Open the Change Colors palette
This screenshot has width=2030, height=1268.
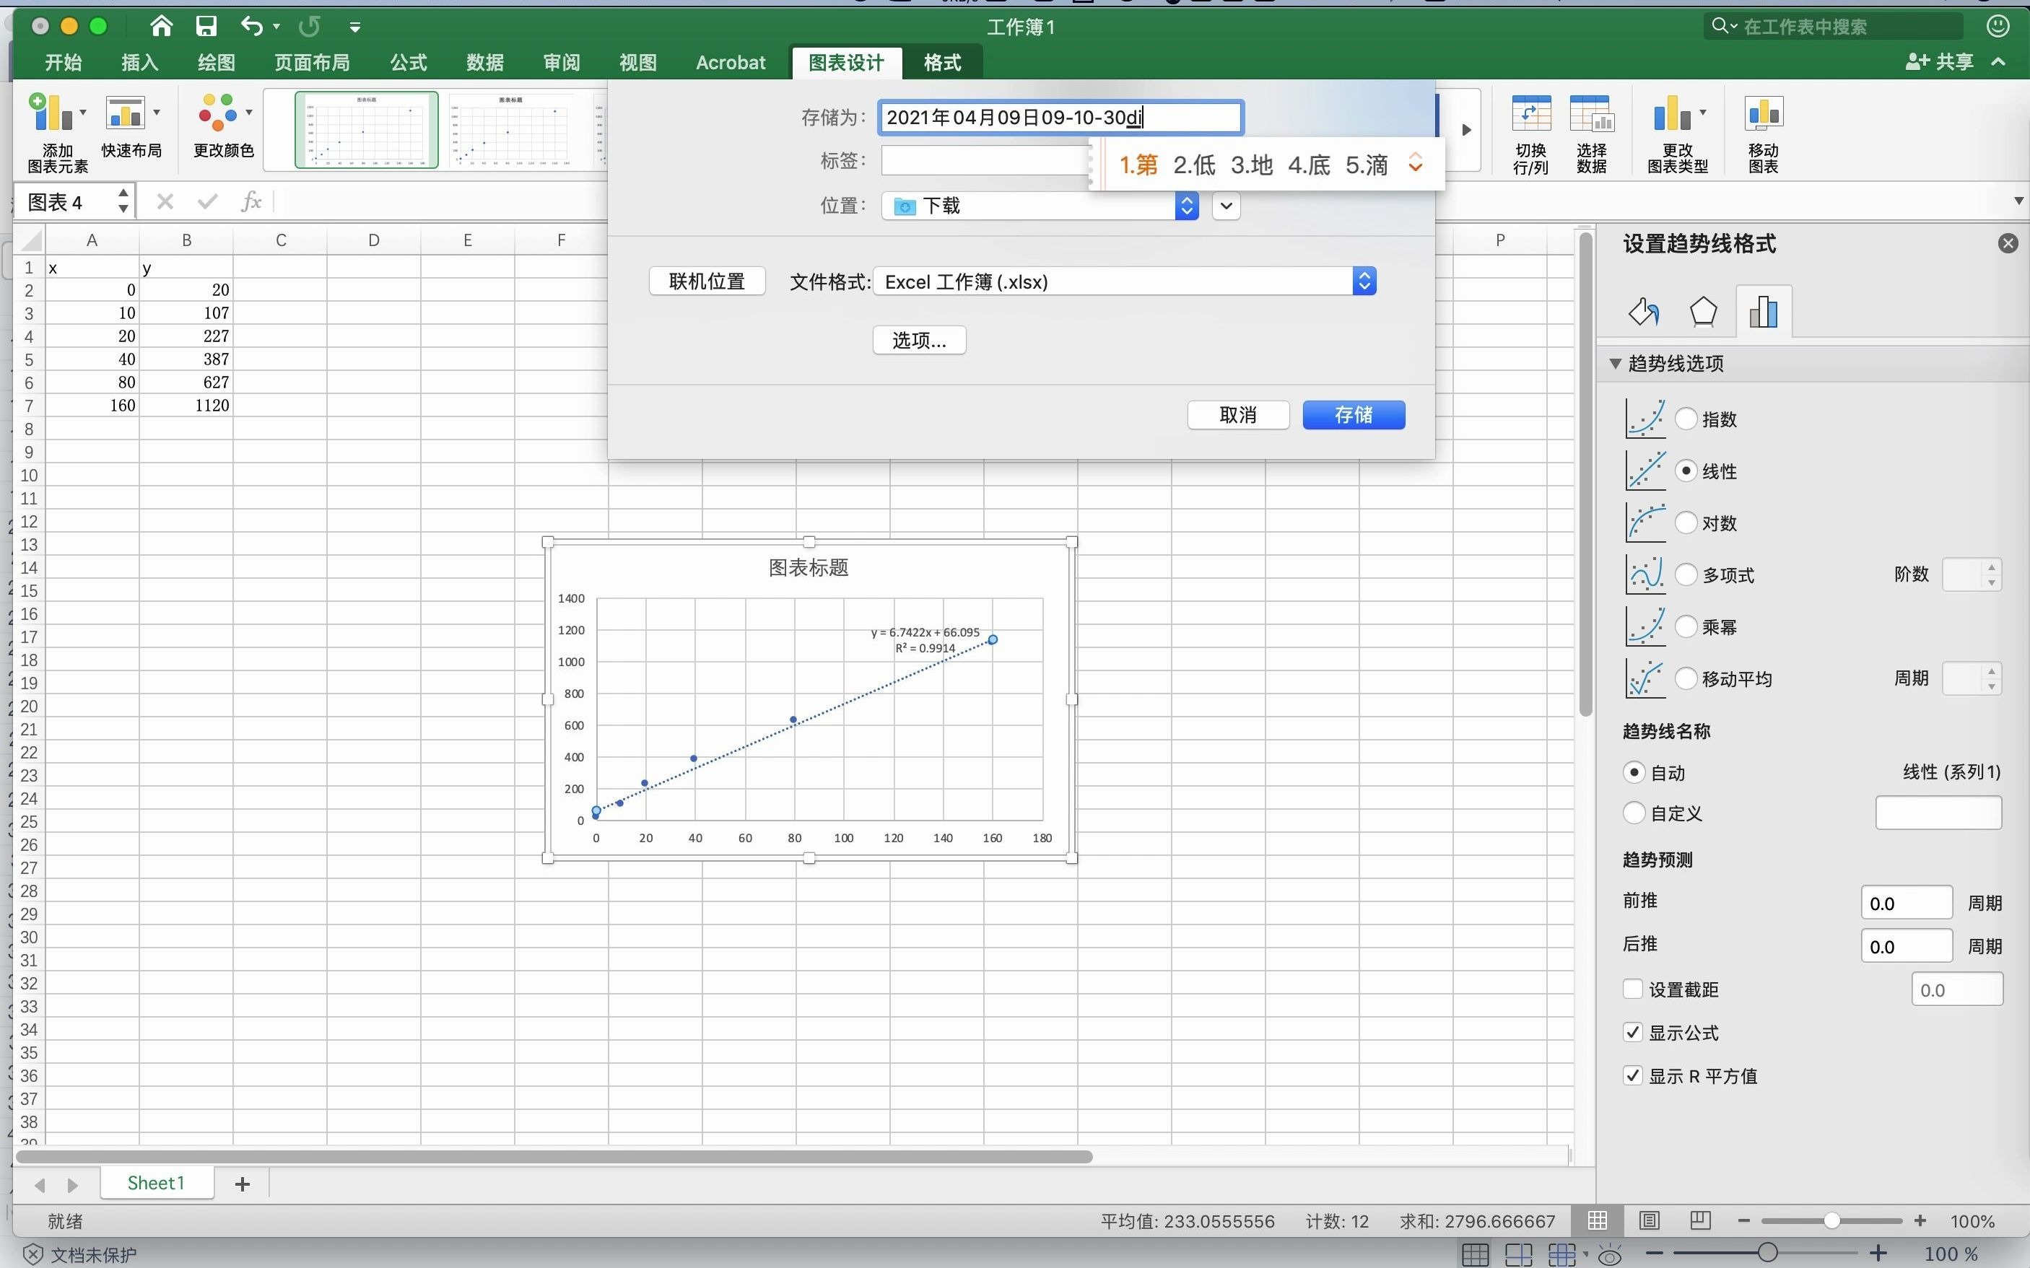[x=223, y=126]
